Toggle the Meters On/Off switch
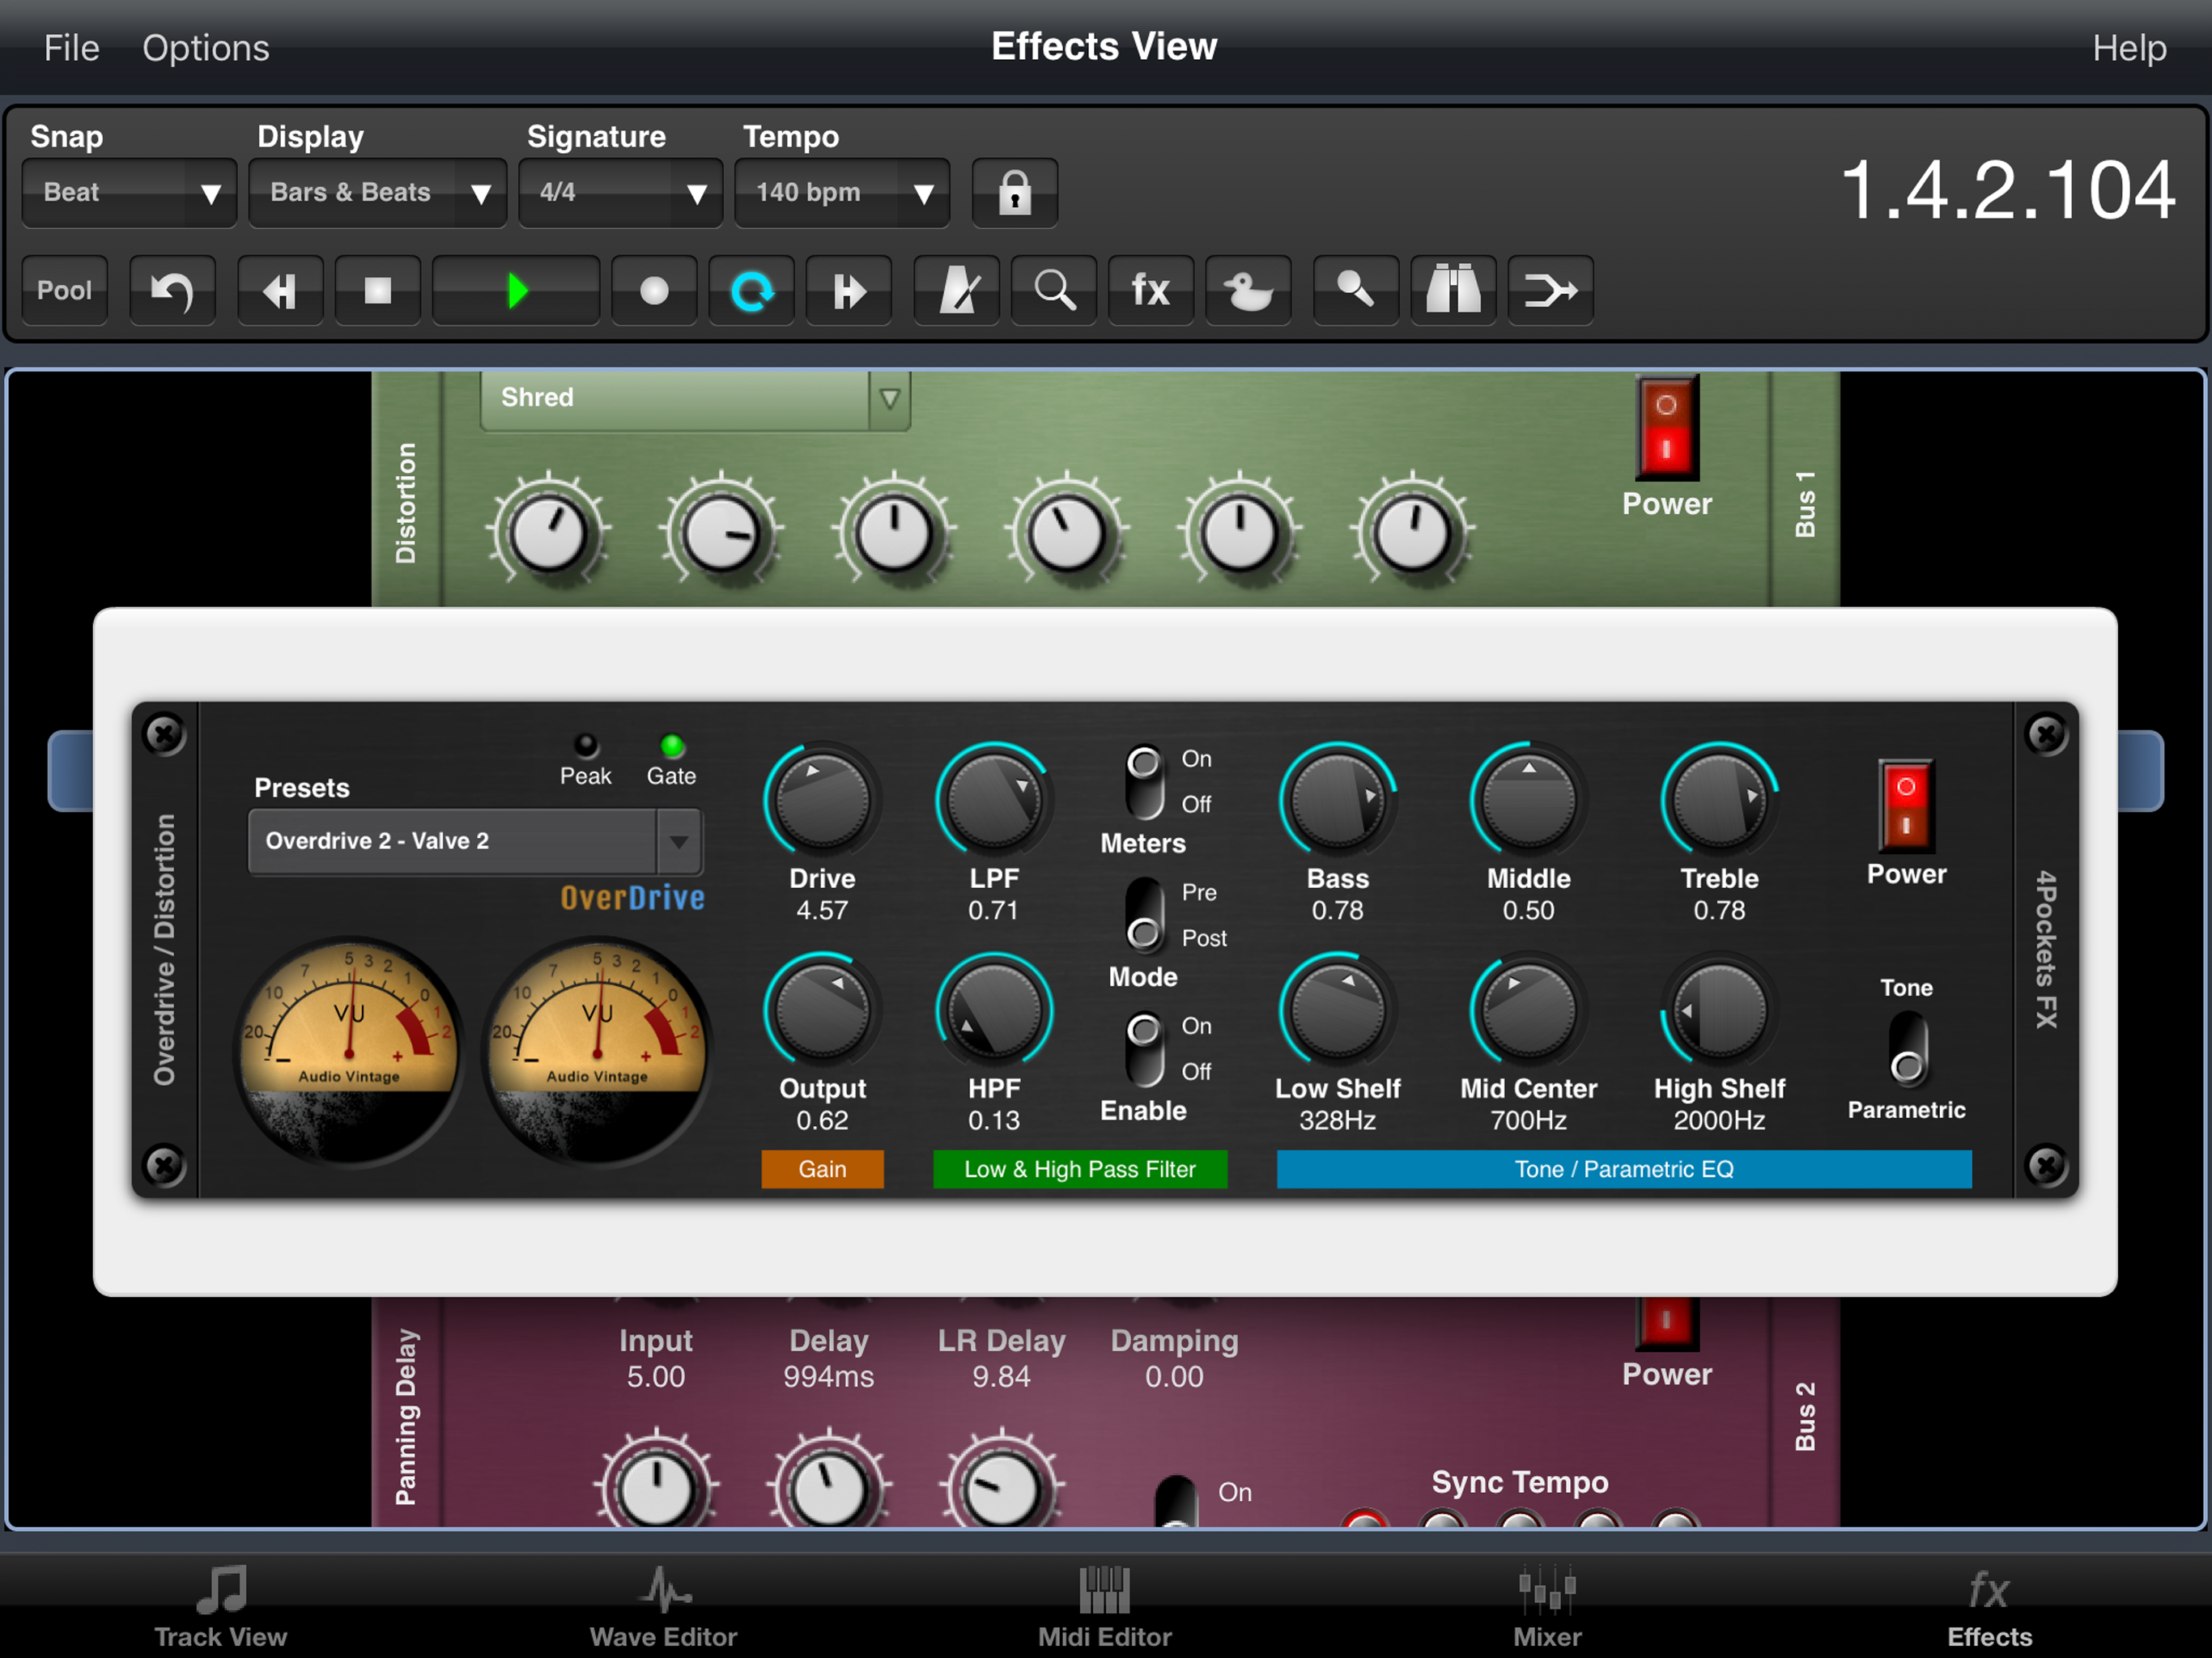 tap(1144, 781)
